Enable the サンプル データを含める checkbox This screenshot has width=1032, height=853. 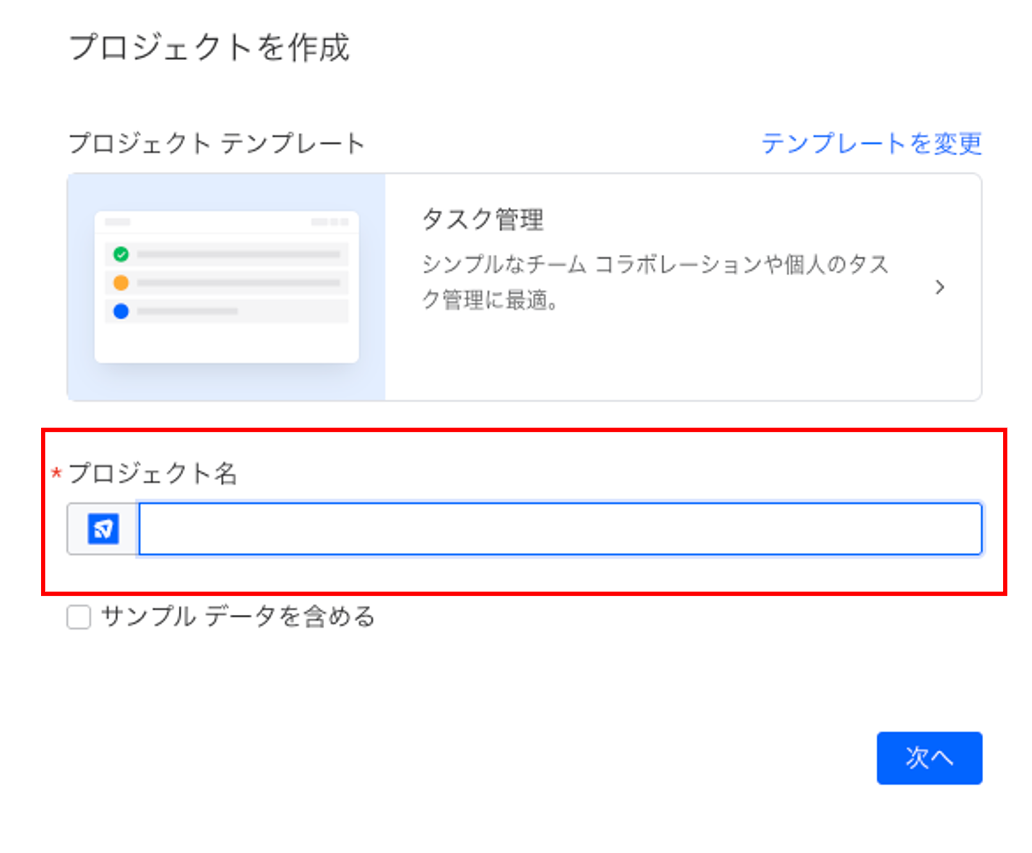[79, 616]
